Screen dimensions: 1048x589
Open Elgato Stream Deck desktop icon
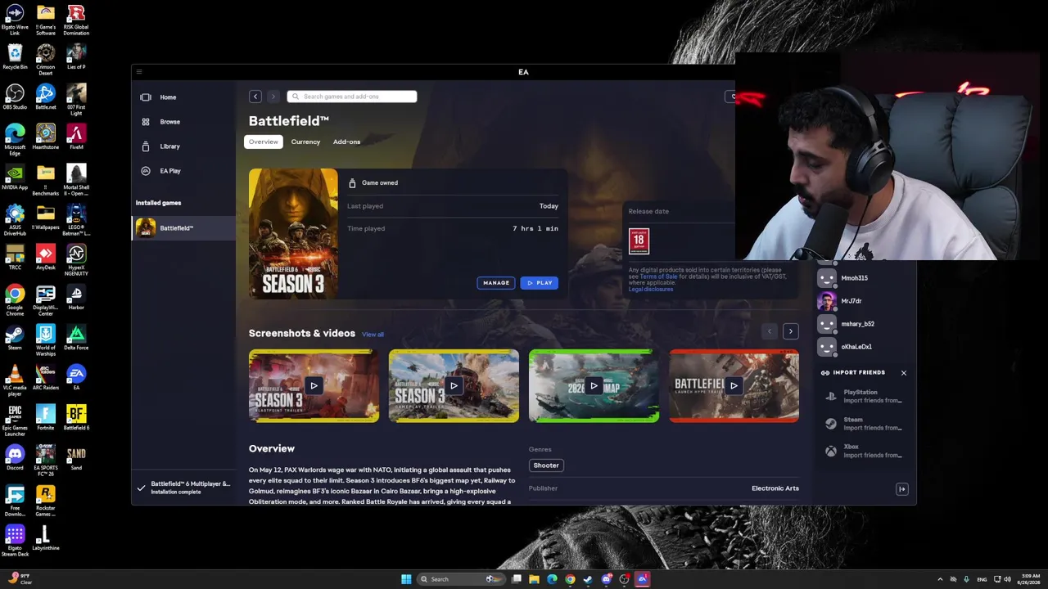[x=15, y=541]
